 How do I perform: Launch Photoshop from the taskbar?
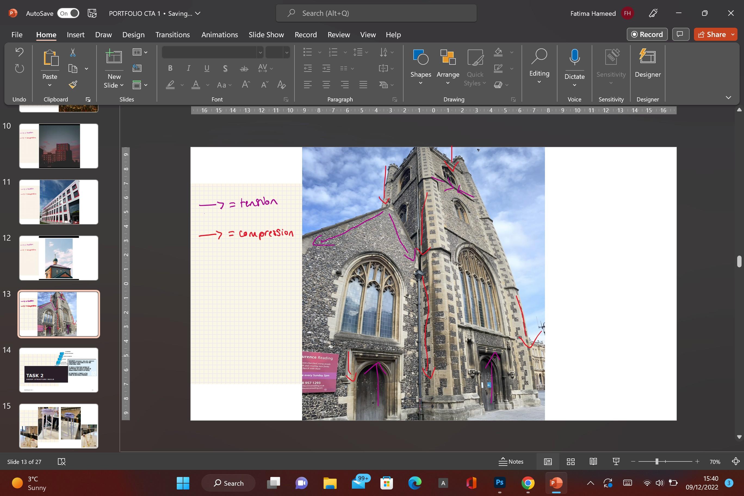[500, 483]
